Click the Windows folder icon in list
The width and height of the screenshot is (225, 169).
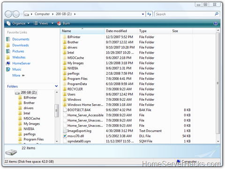coord(65,99)
